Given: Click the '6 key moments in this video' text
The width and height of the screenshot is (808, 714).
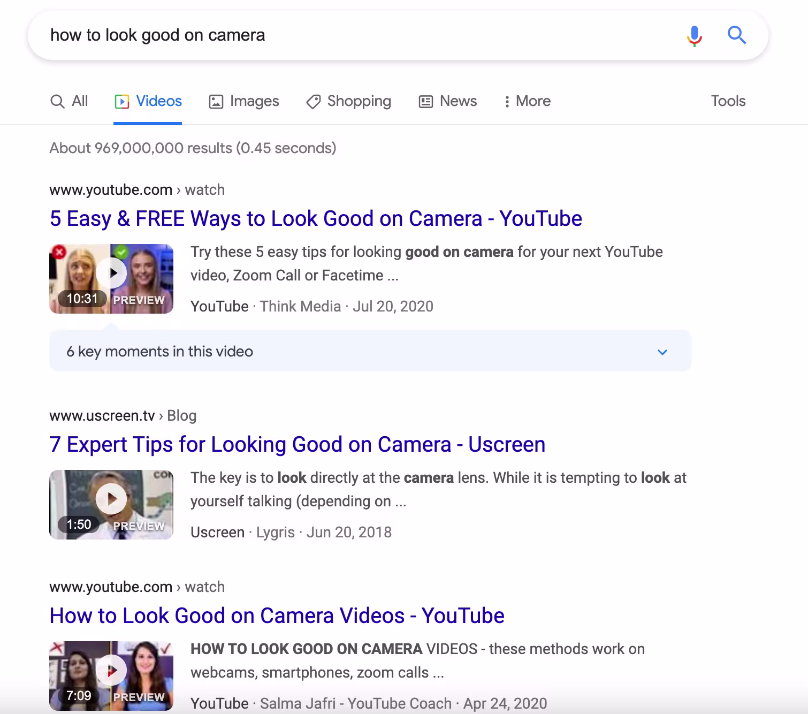Looking at the screenshot, I should pyautogui.click(x=159, y=352).
